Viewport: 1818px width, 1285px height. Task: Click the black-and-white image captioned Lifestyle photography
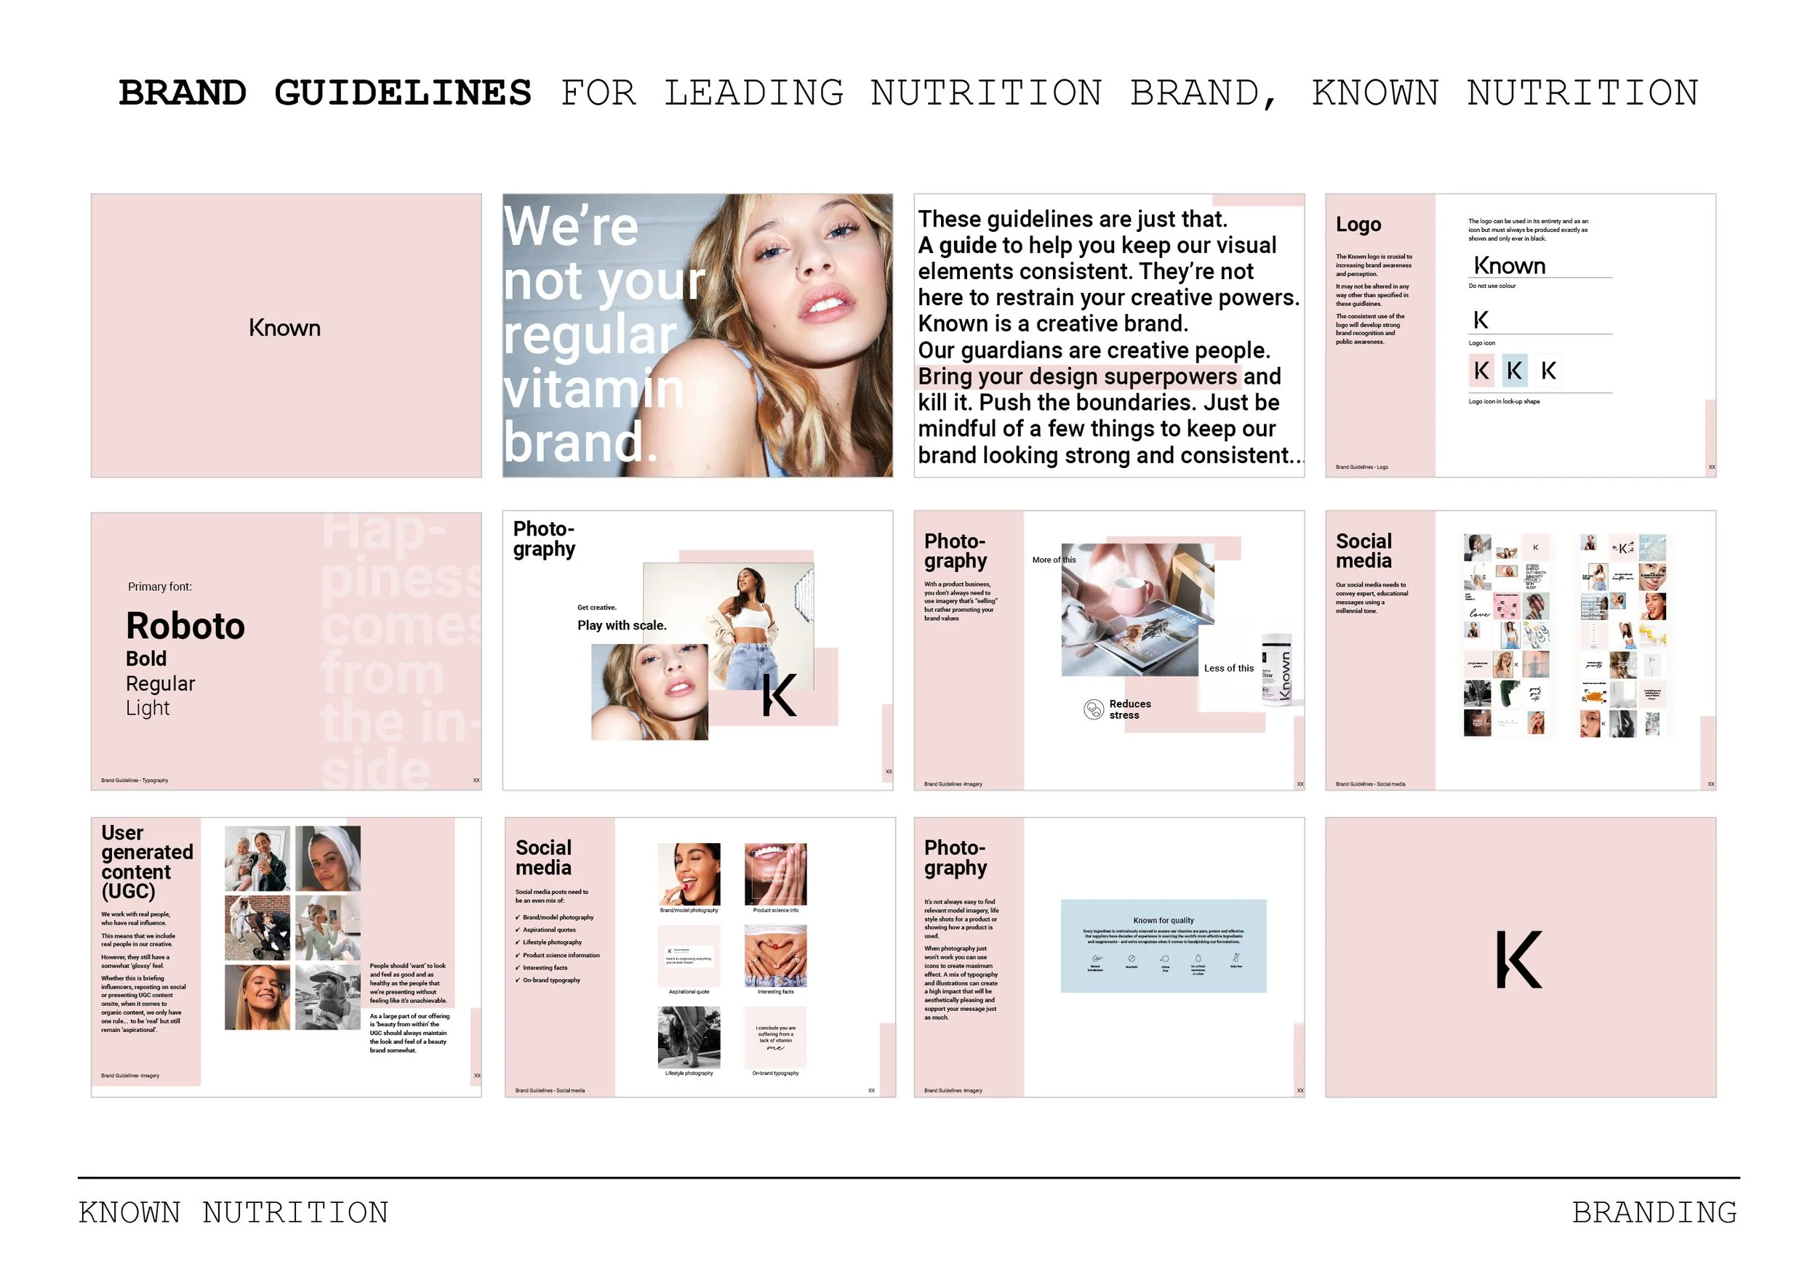pyautogui.click(x=689, y=1037)
